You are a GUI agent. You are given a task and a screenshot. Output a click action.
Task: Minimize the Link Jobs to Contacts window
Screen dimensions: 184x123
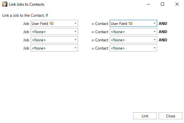pyautogui.click(x=148, y=4)
